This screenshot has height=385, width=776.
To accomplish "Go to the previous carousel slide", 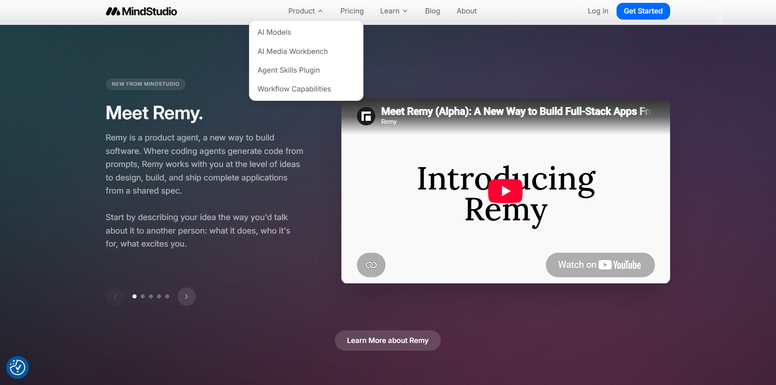I will coord(115,296).
